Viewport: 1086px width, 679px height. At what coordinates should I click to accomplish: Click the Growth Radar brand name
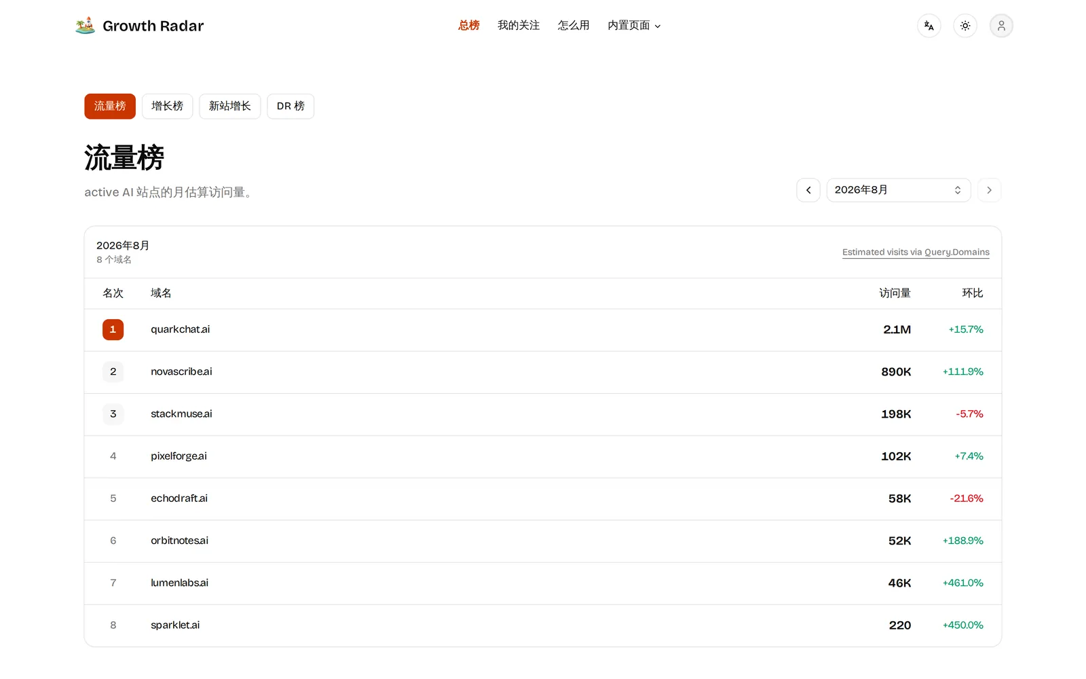pos(153,26)
